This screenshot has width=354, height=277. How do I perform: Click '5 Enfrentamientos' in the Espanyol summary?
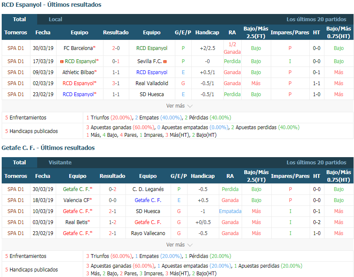(x=26, y=118)
